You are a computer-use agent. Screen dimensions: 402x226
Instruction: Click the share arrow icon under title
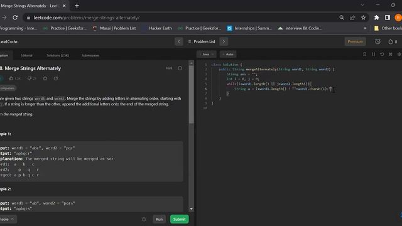point(56,78)
